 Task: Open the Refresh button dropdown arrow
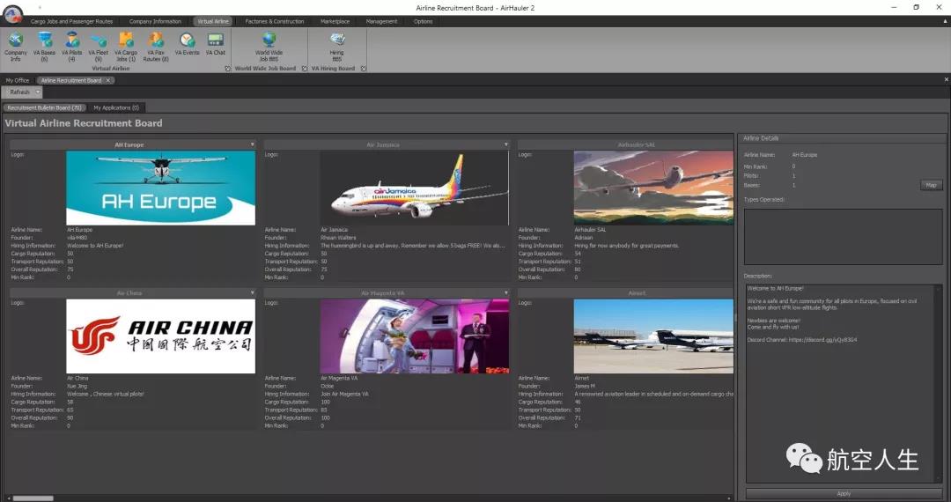coord(38,92)
